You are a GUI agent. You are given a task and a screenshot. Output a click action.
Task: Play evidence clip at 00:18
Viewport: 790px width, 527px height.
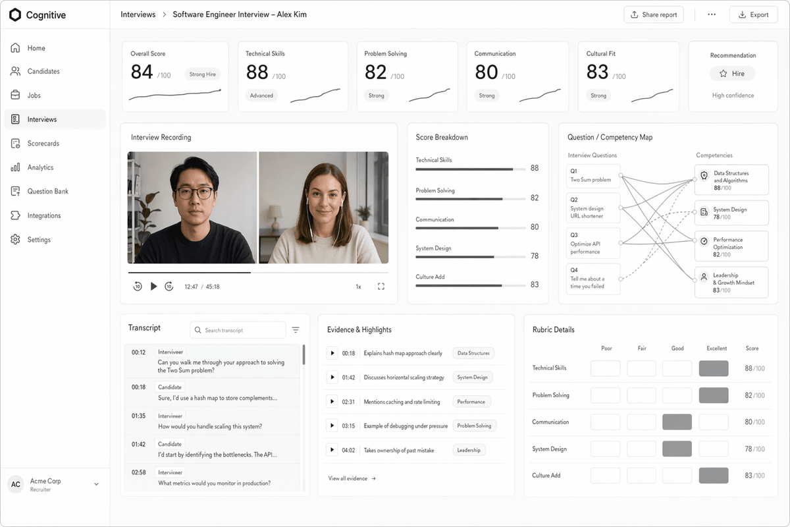pyautogui.click(x=332, y=353)
